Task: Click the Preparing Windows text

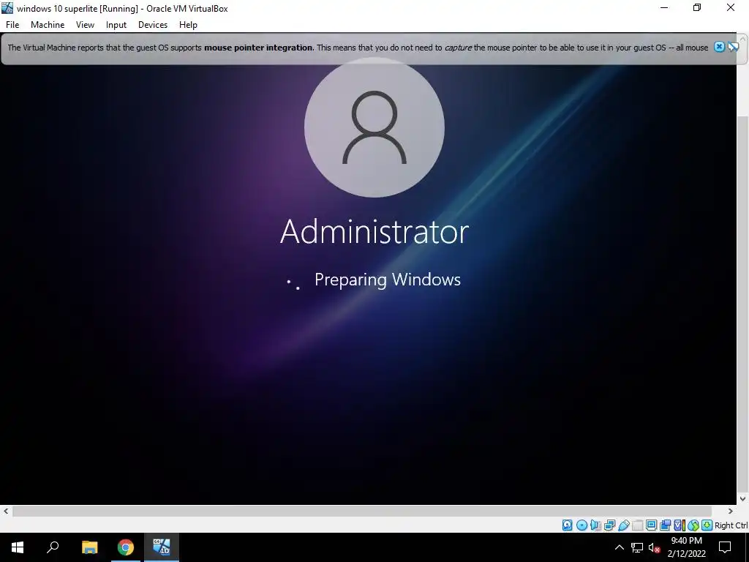Action: click(x=388, y=280)
